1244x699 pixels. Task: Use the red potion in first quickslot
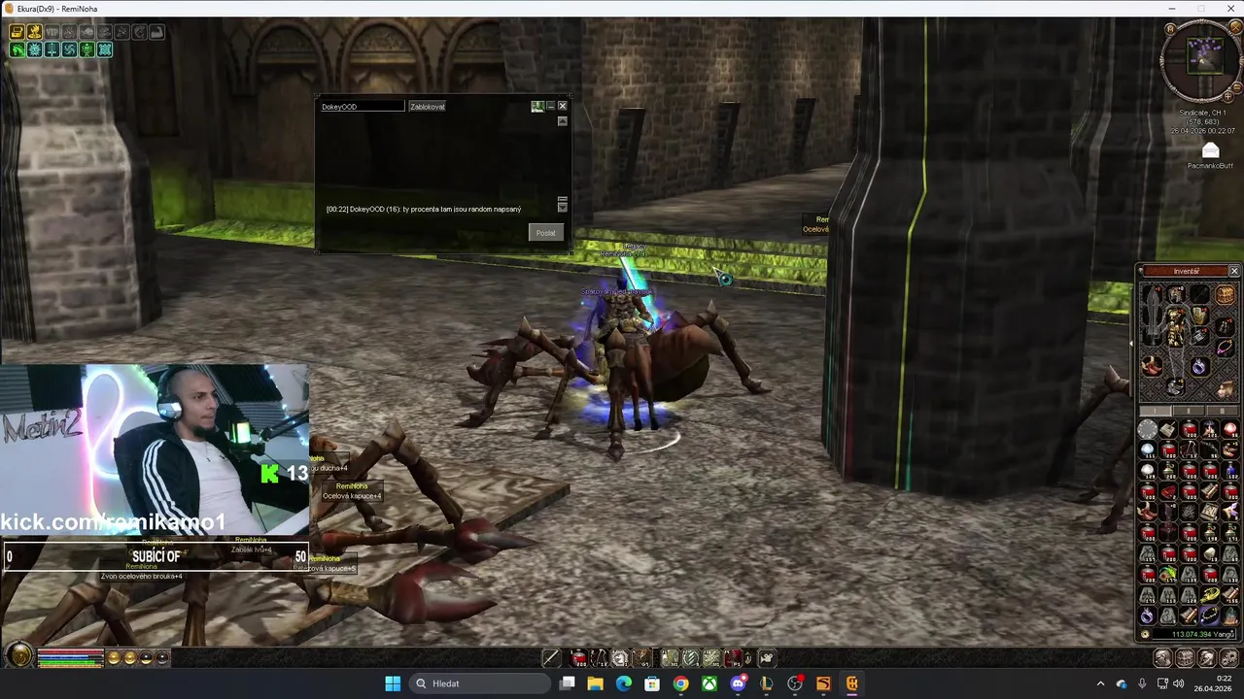[578, 658]
